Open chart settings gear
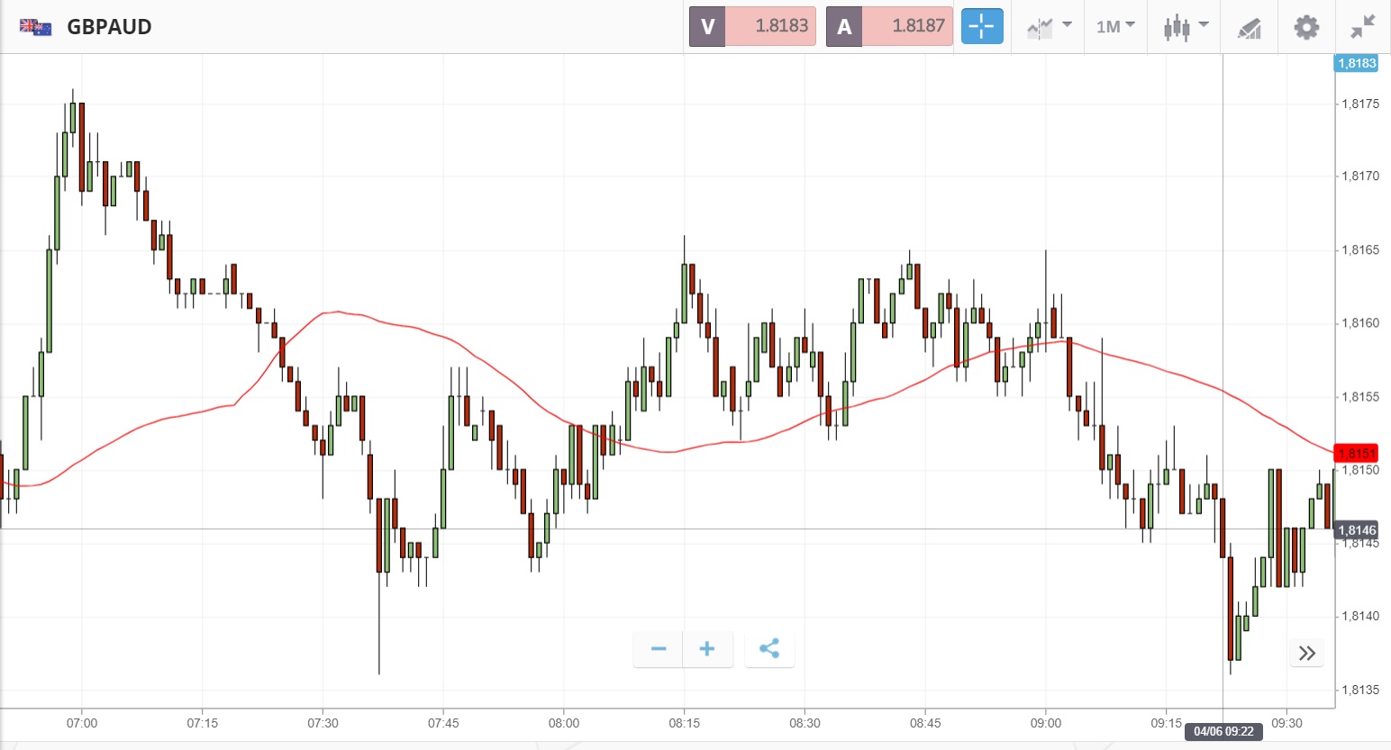 1306,27
